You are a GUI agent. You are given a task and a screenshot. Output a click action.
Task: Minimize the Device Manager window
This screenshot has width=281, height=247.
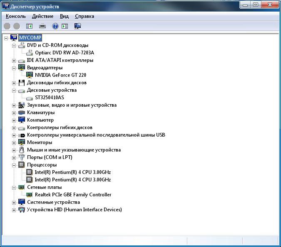245,5
